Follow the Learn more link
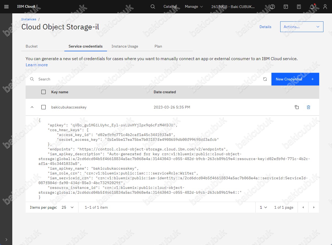This screenshot has height=245, width=332. (x=37, y=65)
